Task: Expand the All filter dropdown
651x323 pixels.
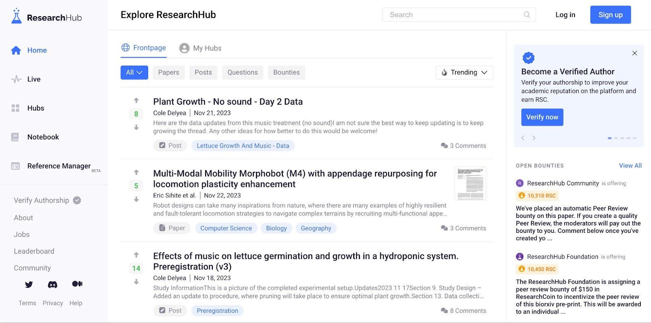Action: click(134, 72)
